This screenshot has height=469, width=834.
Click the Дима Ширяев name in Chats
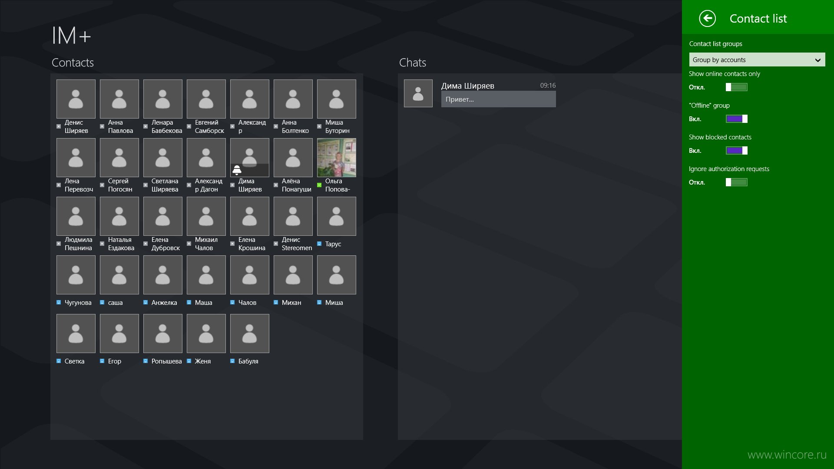coord(468,86)
